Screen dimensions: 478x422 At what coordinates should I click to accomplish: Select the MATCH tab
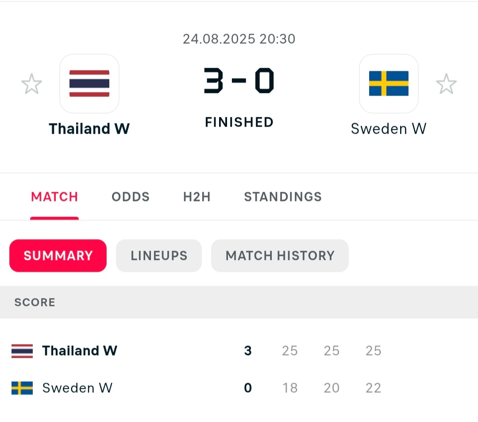[54, 197]
